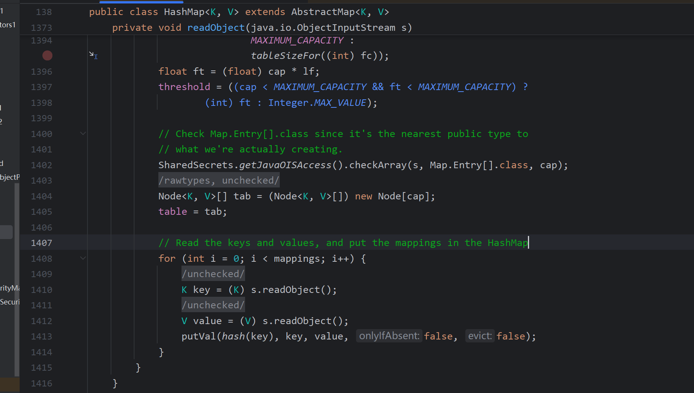Viewport: 694px width, 393px height.
Task: Click line number 1399 in the gutter
Action: coord(42,118)
